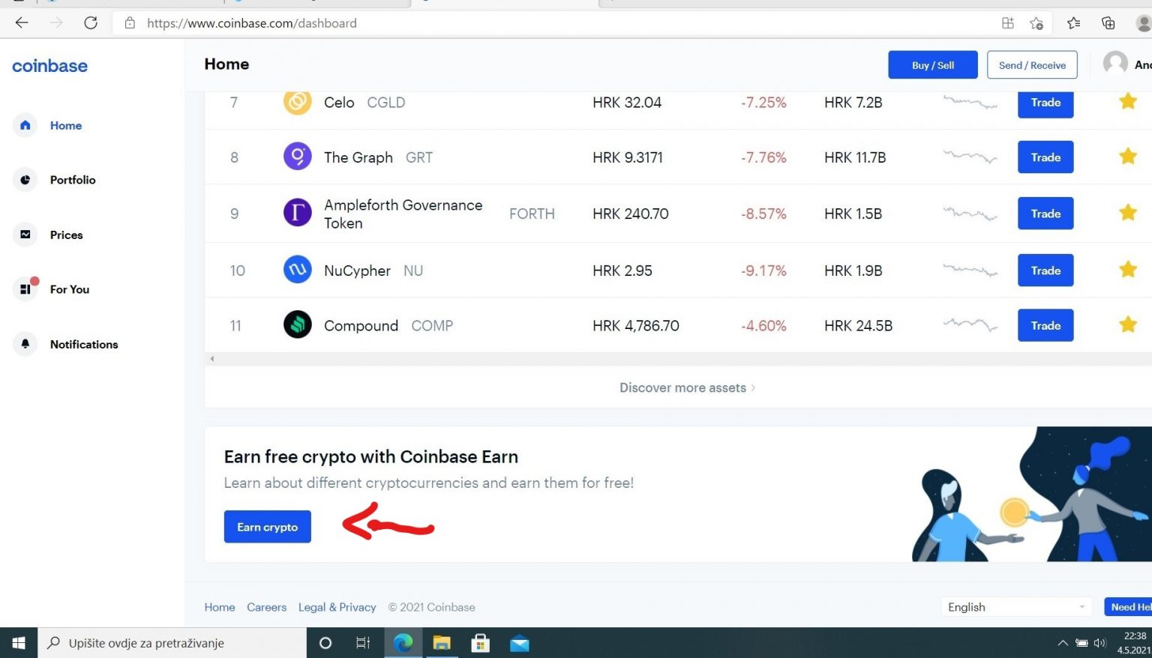Open the browser Favorites list icon

pos(1074,23)
